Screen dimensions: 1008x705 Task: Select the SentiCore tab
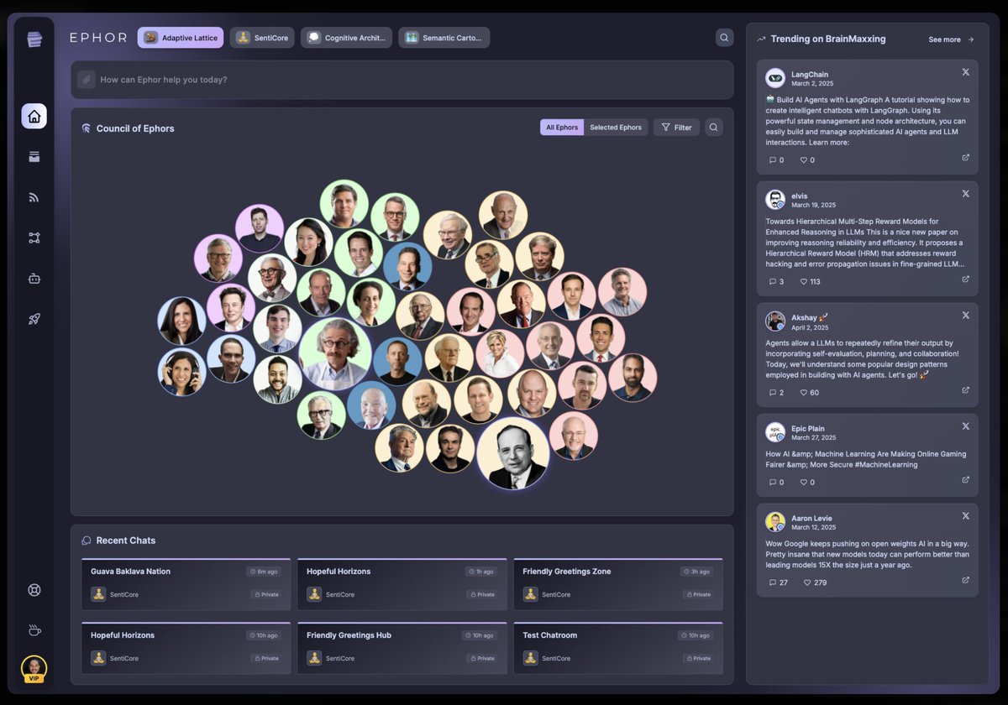click(x=262, y=38)
